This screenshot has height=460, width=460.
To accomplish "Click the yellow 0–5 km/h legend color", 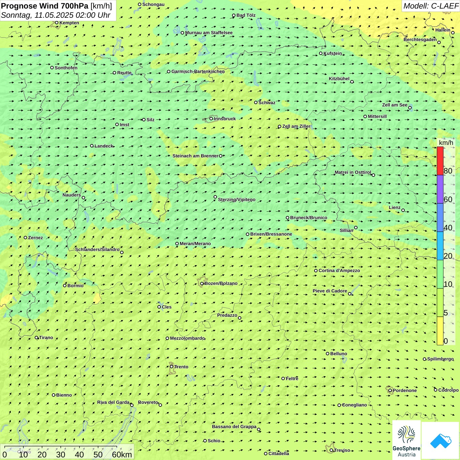I will coord(440,331).
